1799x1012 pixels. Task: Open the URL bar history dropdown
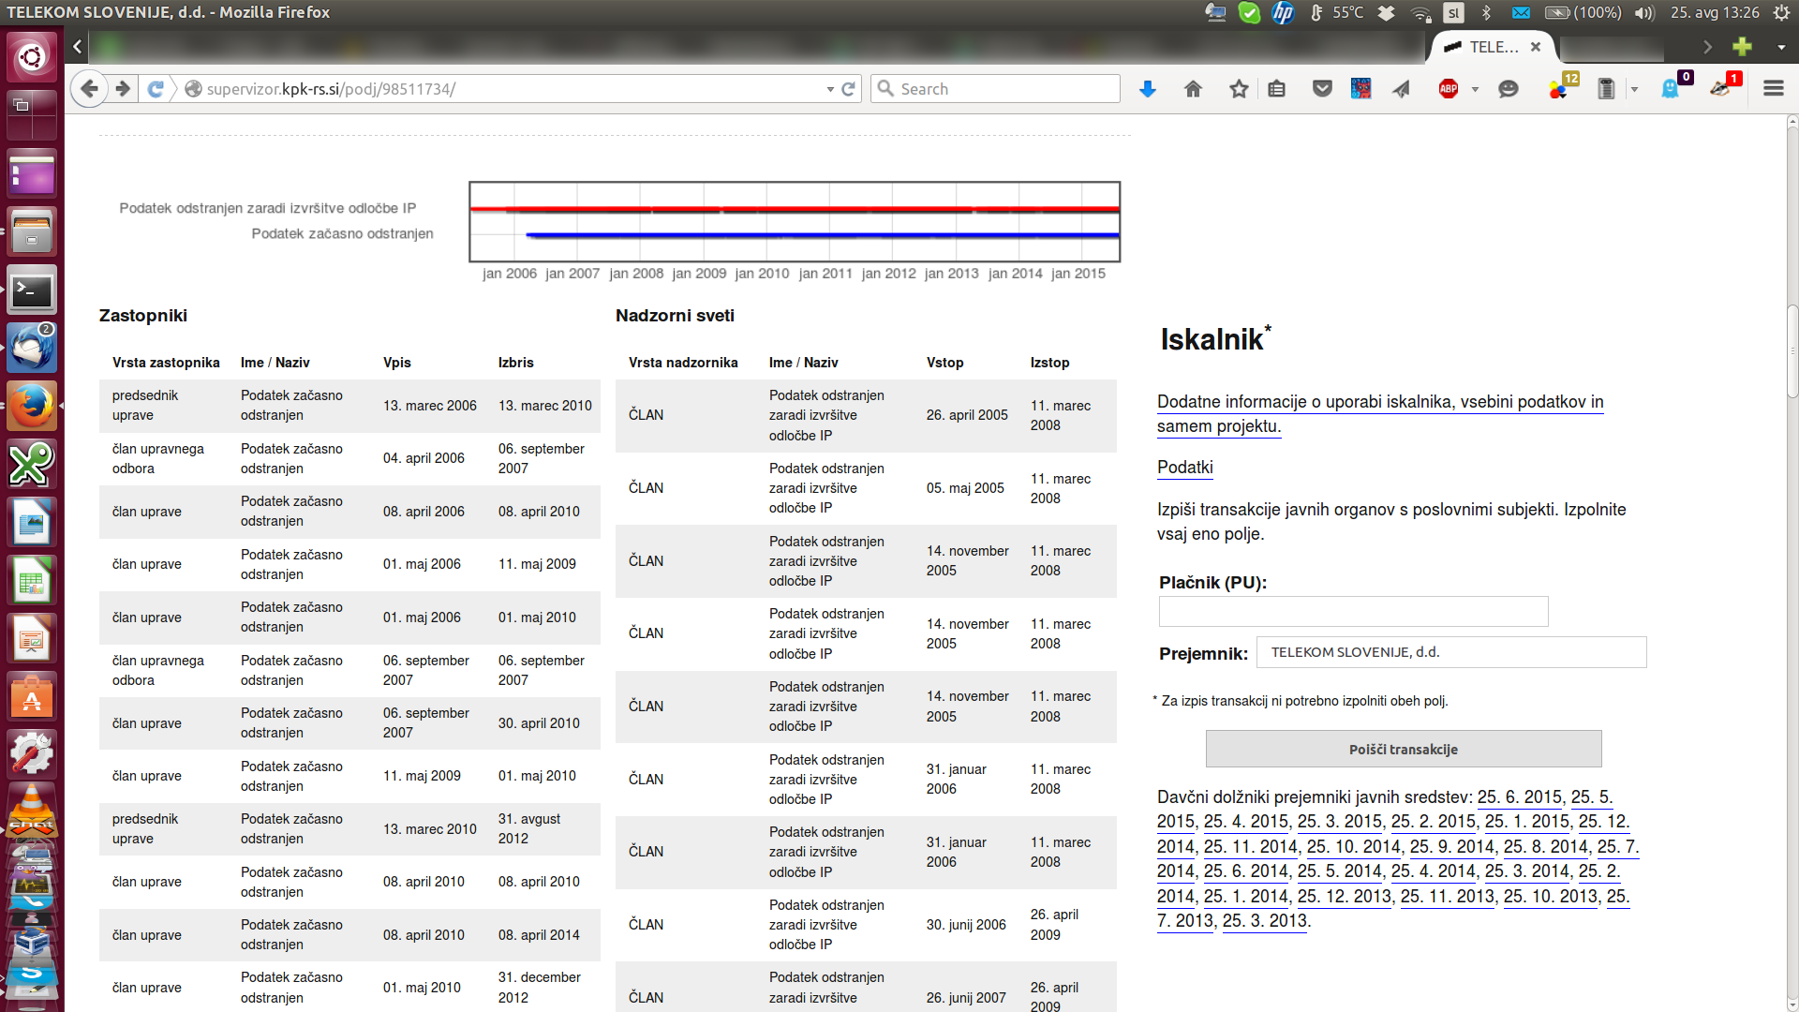pyautogui.click(x=830, y=90)
